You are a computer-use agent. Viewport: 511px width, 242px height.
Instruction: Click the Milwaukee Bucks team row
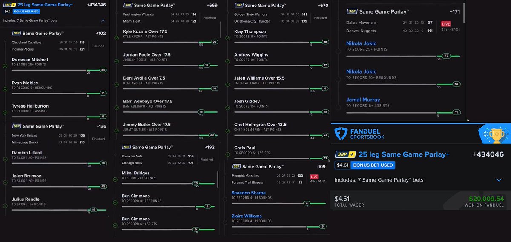point(49,142)
